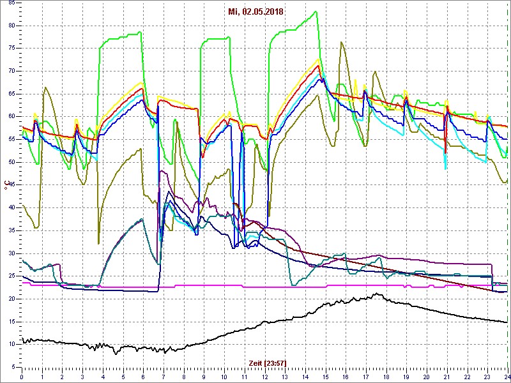511x383 pixels.
Task: Click hour 11 on the time axis
Action: pyautogui.click(x=245, y=377)
